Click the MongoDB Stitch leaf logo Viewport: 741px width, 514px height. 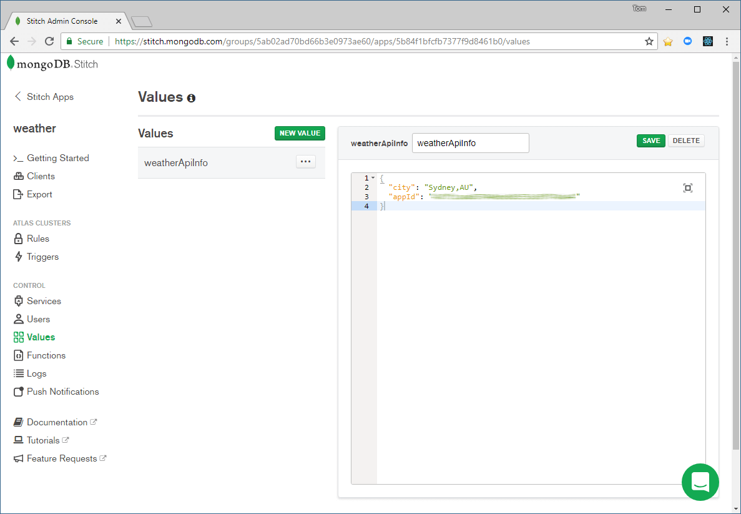[11, 63]
